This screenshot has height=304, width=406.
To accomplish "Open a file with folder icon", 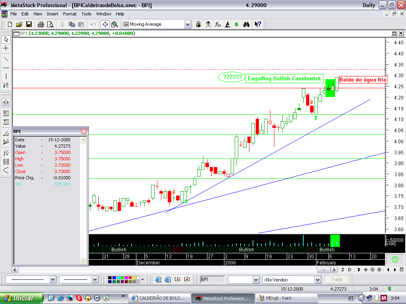I will (x=19, y=24).
